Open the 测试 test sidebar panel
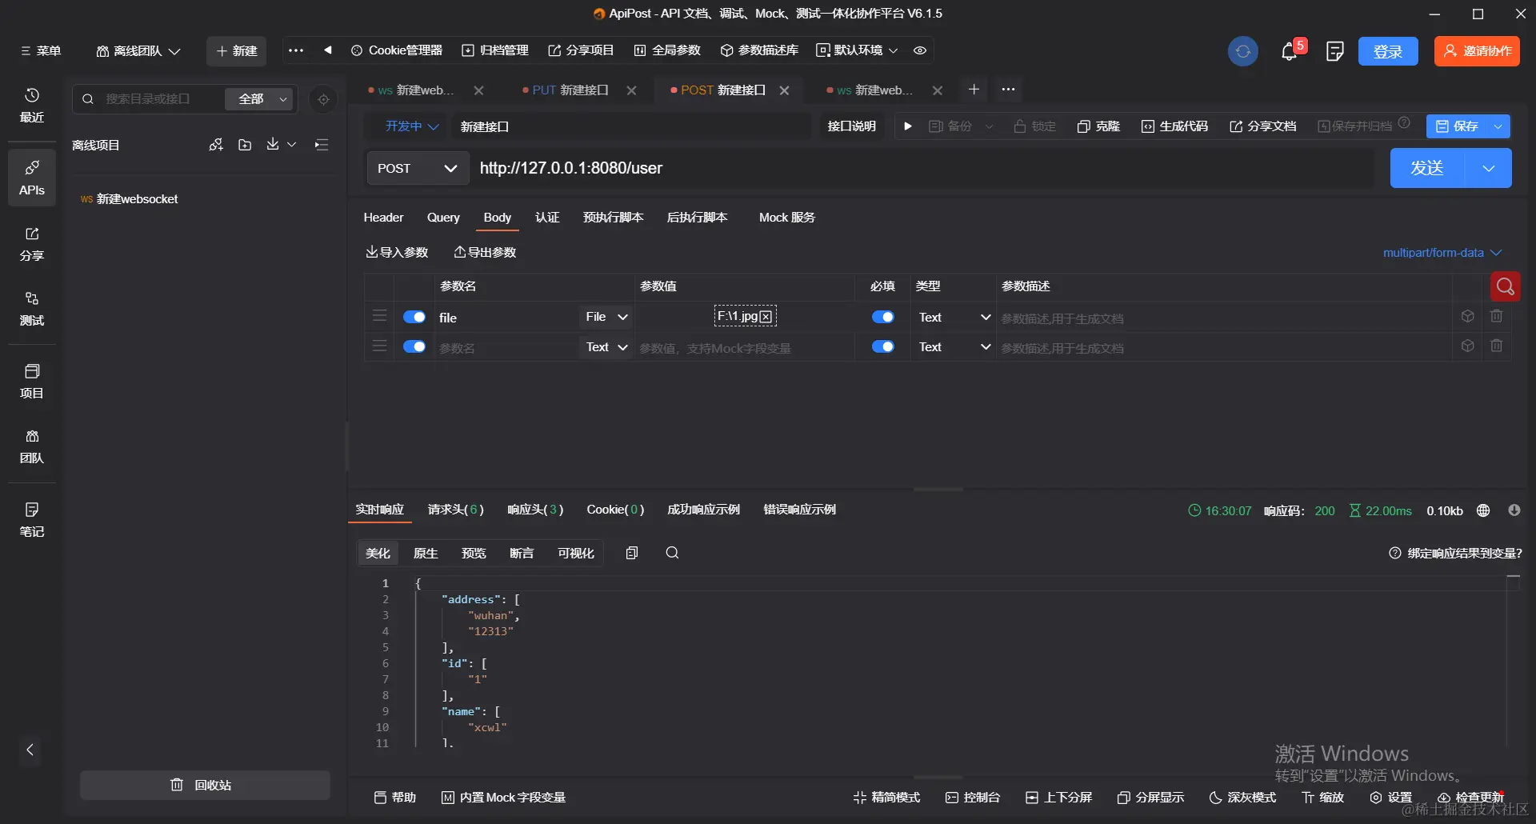1536x824 pixels. click(32, 309)
